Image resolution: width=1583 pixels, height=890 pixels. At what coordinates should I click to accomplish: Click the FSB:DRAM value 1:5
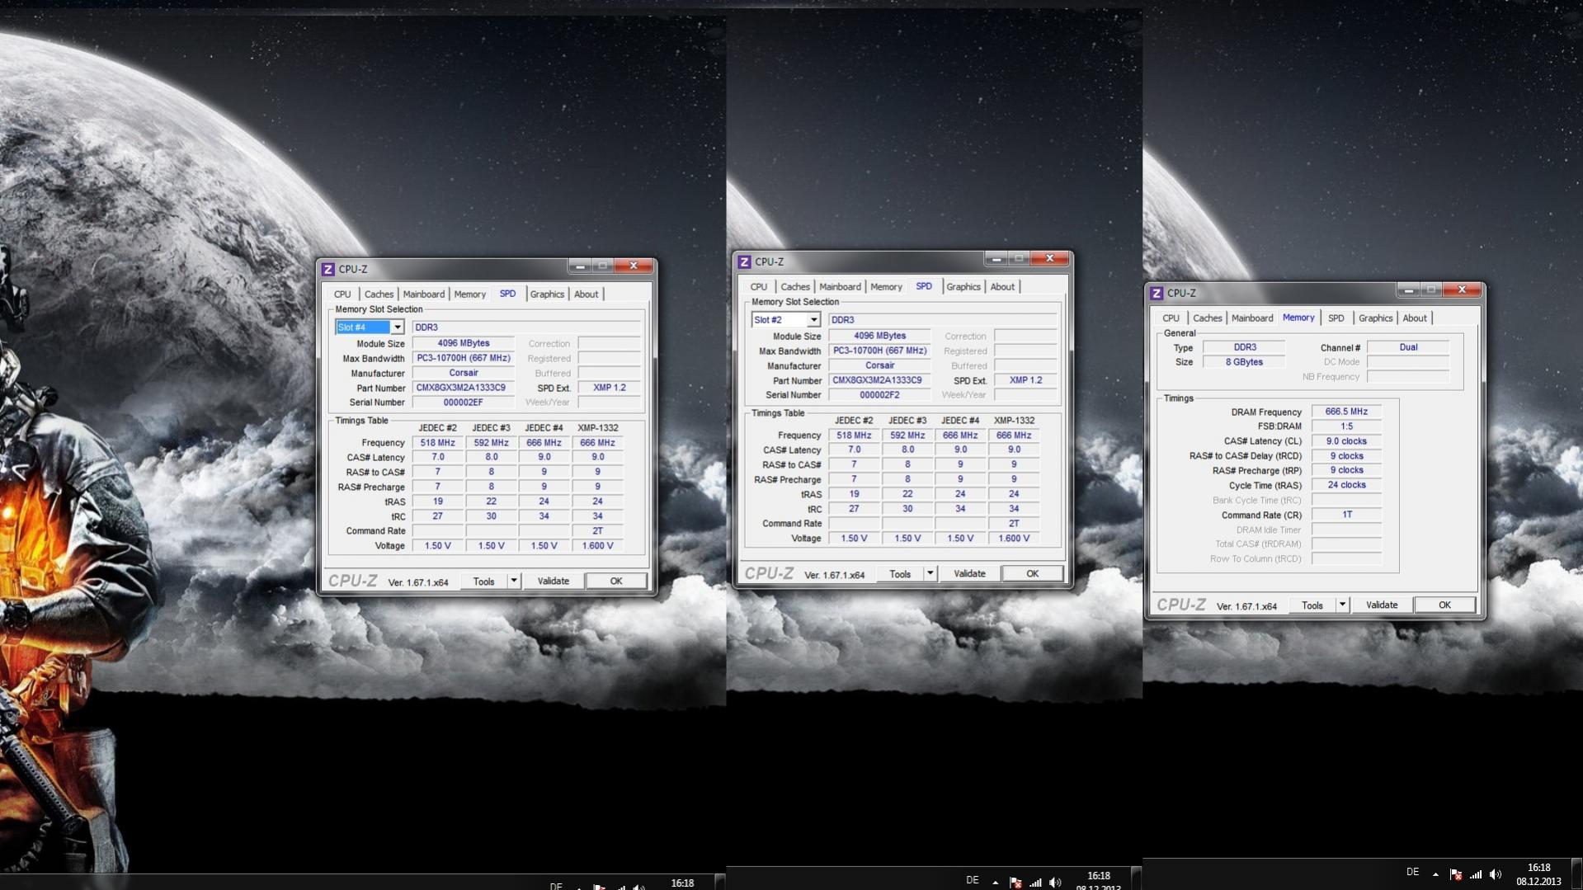(x=1346, y=426)
